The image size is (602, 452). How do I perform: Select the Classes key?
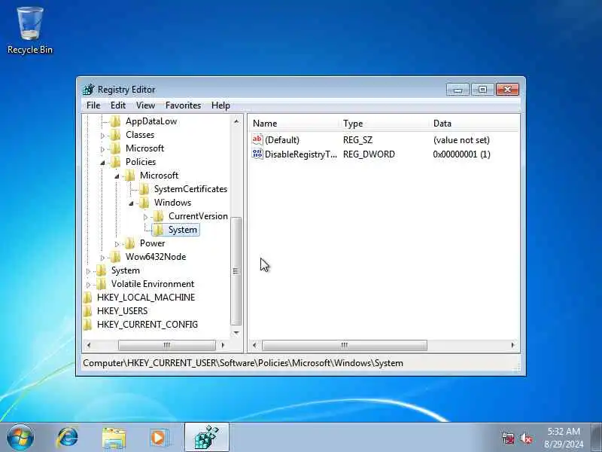point(140,135)
